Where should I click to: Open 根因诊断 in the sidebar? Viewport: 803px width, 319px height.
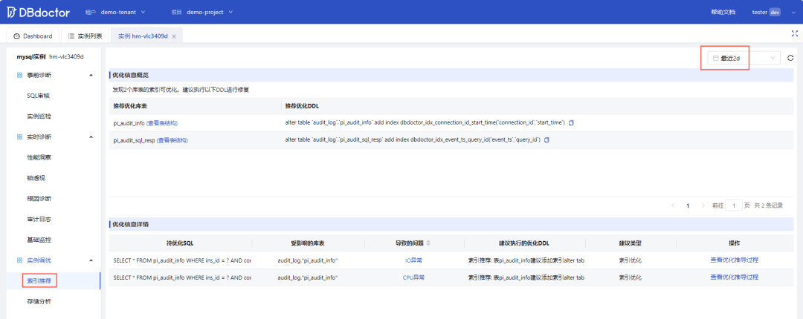point(39,198)
